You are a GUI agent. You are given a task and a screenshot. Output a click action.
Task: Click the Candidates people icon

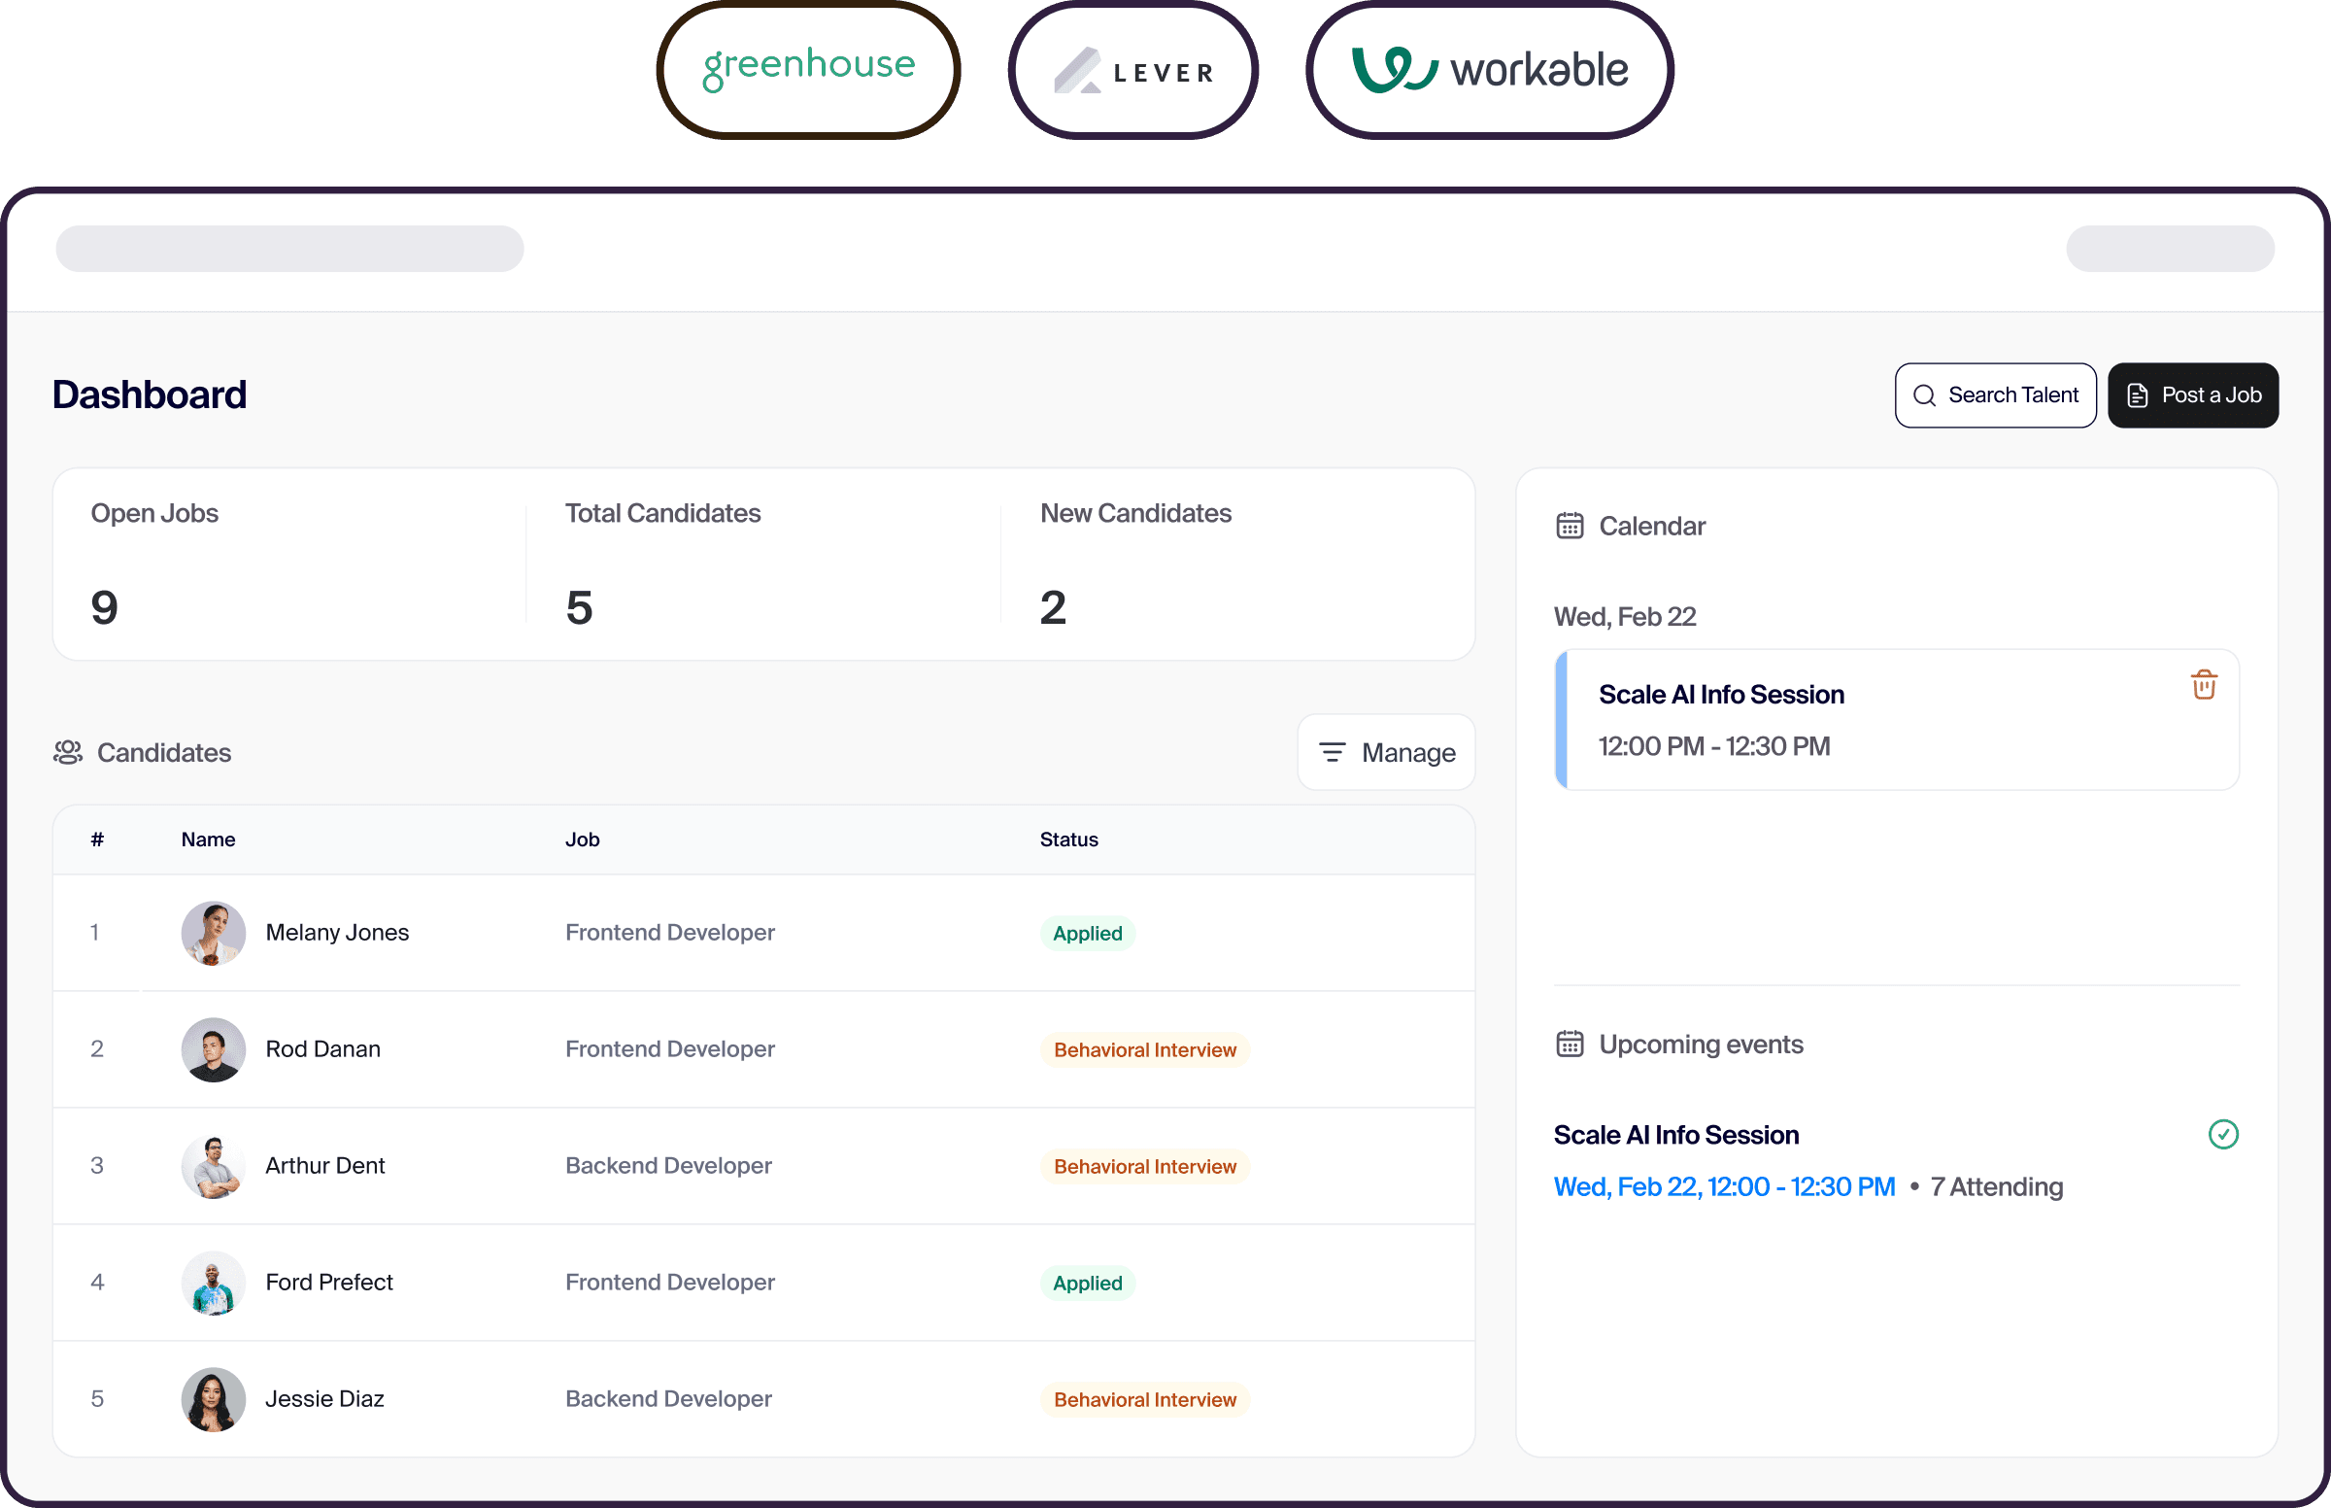pyautogui.click(x=68, y=752)
